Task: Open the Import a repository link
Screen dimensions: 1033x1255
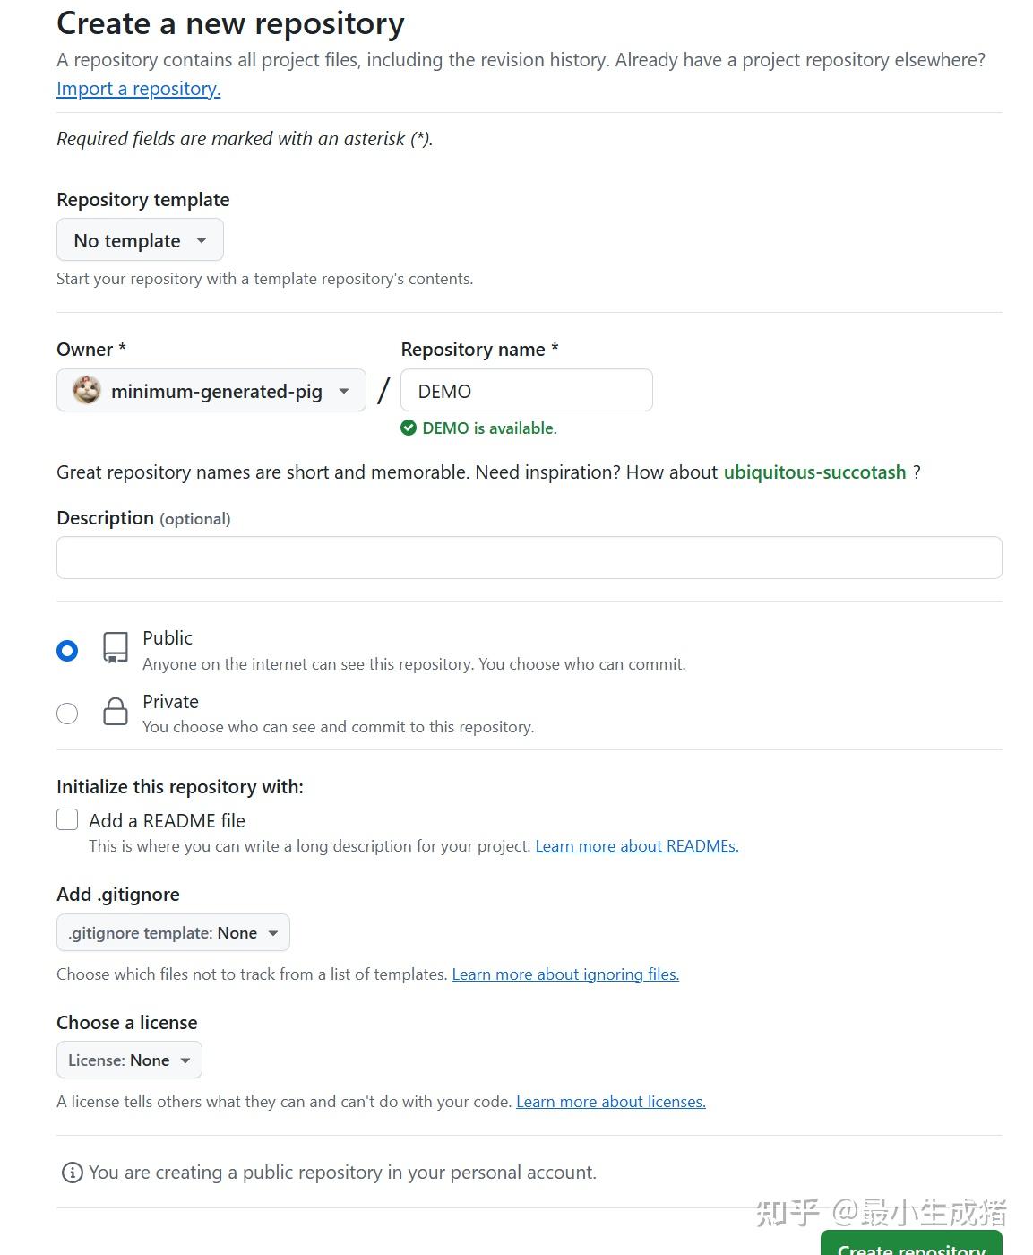Action: 138,89
